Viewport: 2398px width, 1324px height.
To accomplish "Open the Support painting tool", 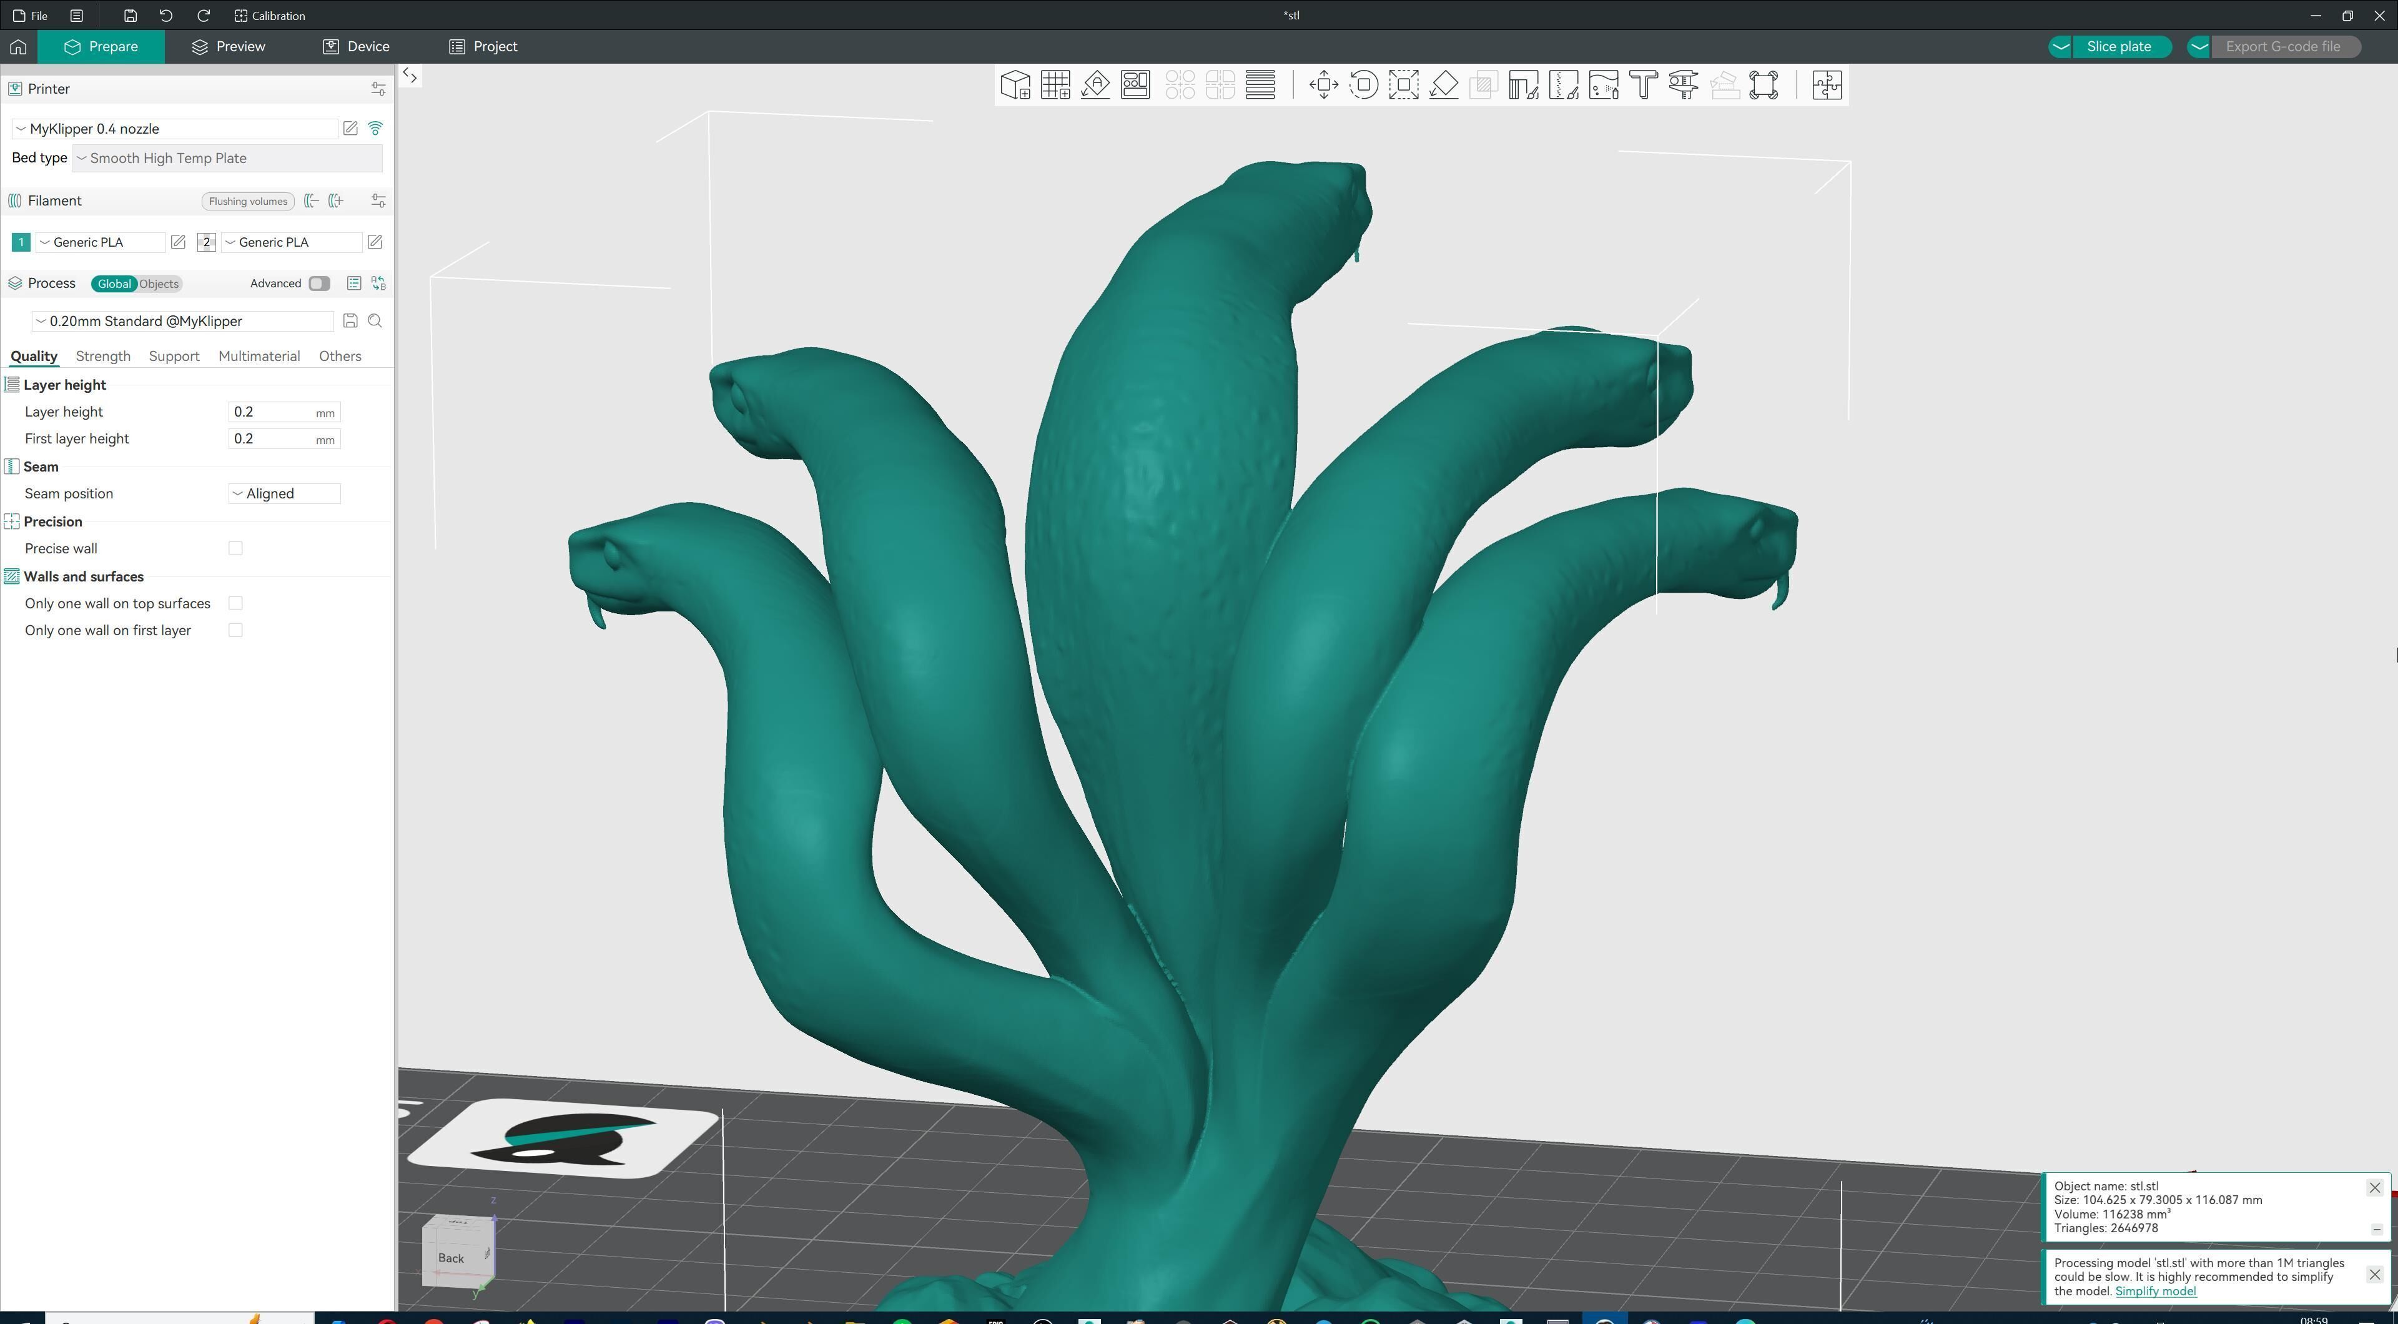I will click(1523, 85).
